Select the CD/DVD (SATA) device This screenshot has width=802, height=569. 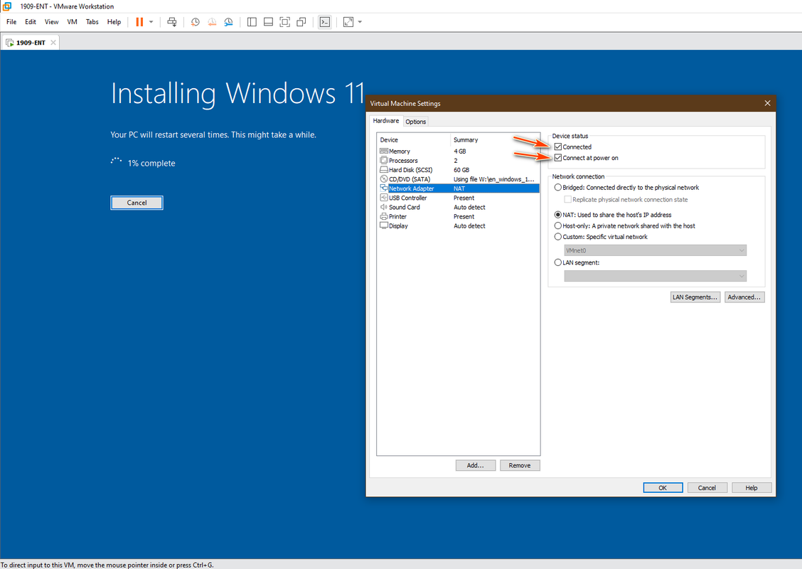(x=459, y=179)
